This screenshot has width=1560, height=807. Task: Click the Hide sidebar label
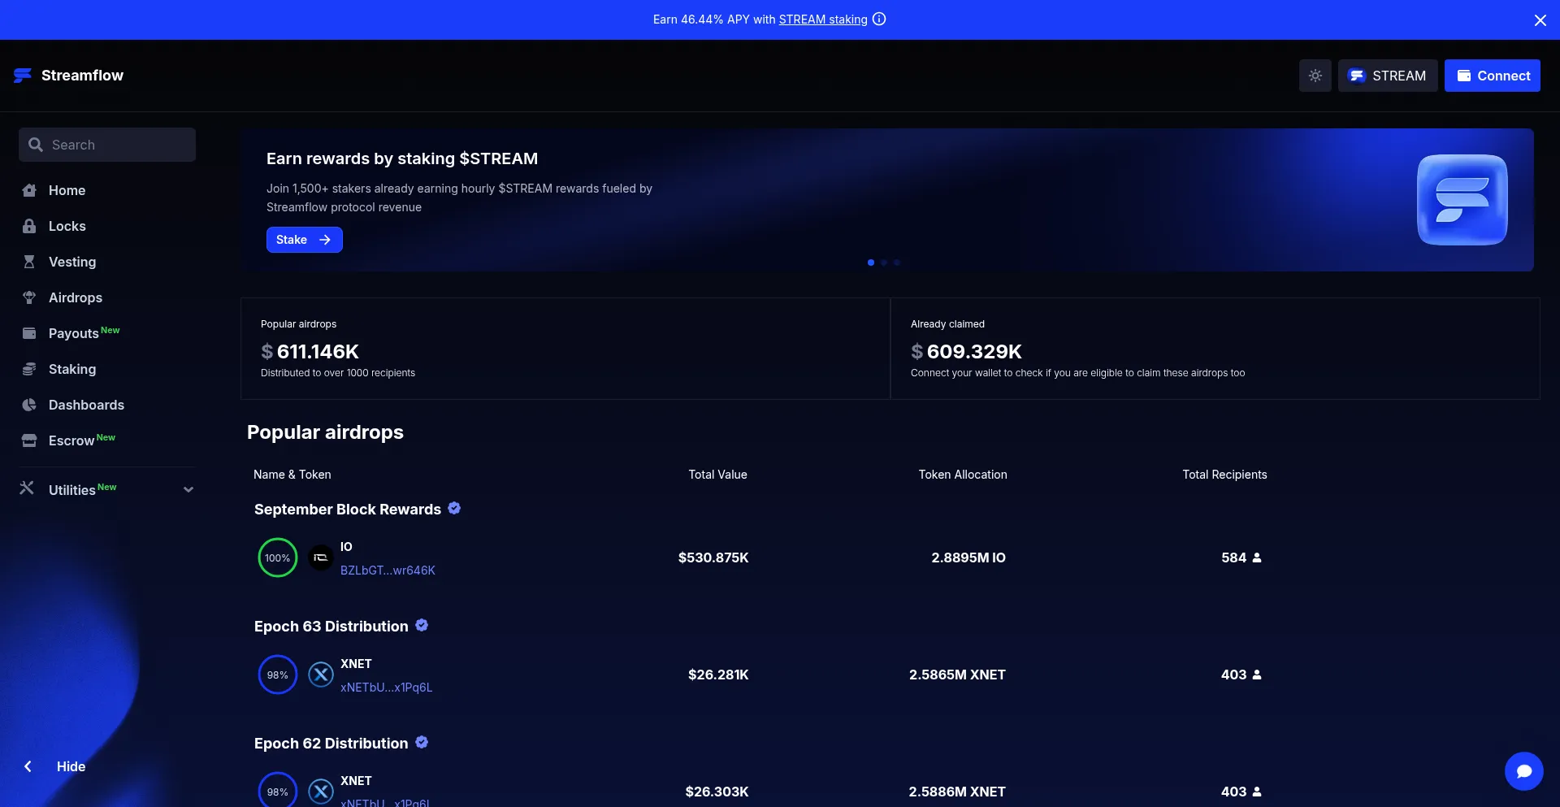click(x=71, y=766)
